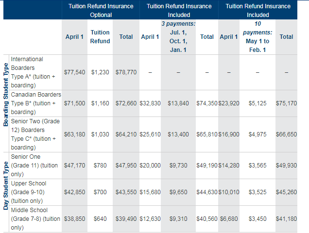The height and width of the screenshot is (233, 309).
Task: Click the $44,630 Upper School total
Action: point(207,192)
